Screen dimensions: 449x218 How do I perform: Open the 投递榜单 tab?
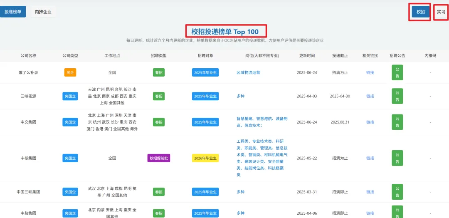tap(13, 12)
